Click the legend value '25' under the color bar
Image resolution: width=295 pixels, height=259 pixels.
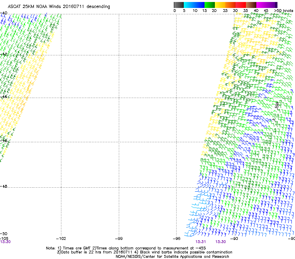point(225,11)
